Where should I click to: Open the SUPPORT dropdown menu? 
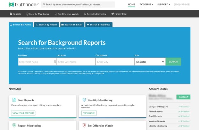(164, 4)
